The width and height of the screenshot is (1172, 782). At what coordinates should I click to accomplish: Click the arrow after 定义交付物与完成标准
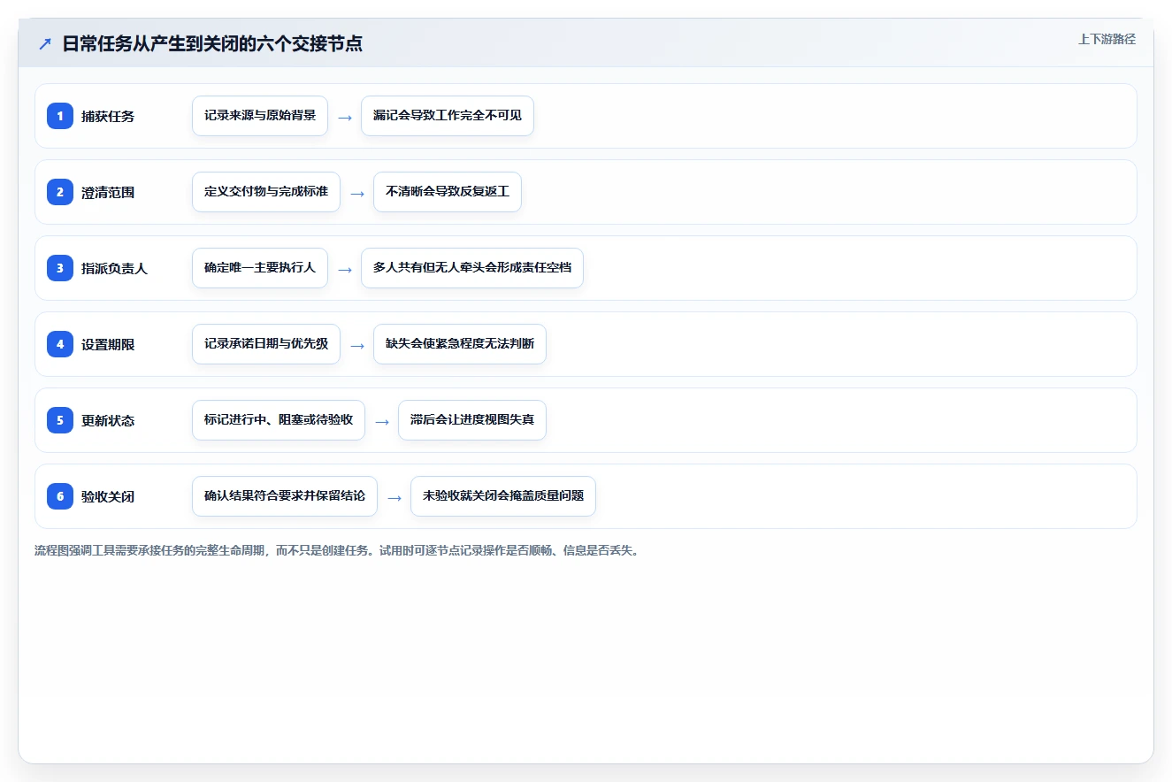click(x=357, y=193)
